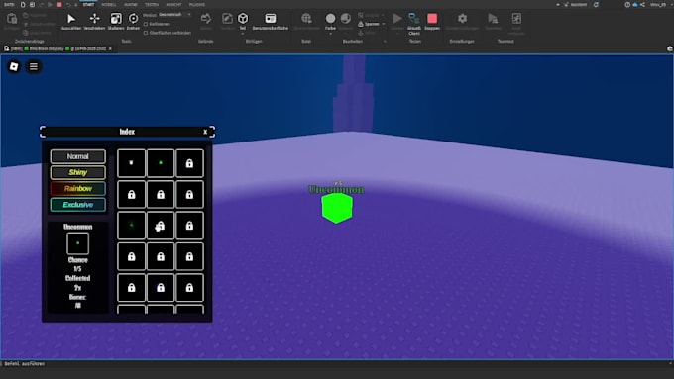Screen dimensions: 674x379
Task: Open the toolbox icon beside Teil
Action: (x=227, y=19)
